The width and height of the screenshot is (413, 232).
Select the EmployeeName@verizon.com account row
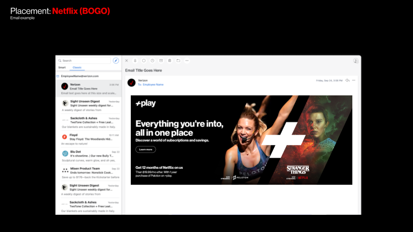[89, 76]
